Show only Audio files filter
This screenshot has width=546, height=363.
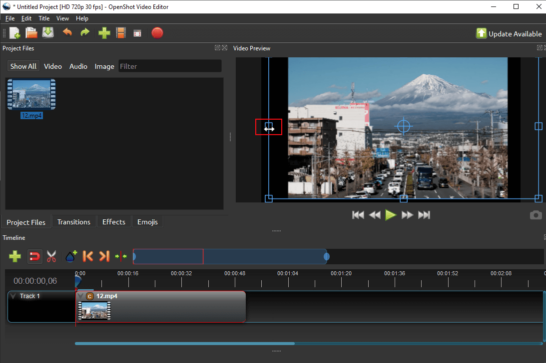point(78,66)
